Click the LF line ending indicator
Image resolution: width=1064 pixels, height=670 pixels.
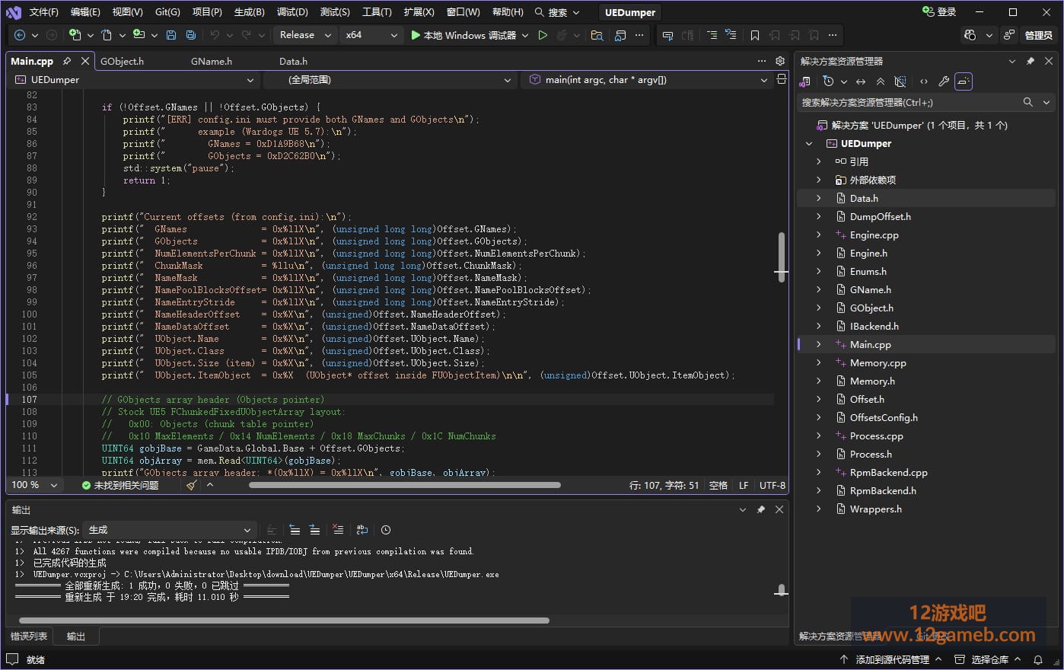point(744,485)
